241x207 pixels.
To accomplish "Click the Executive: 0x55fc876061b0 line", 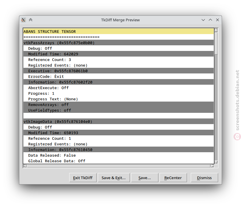I will coord(119,71).
